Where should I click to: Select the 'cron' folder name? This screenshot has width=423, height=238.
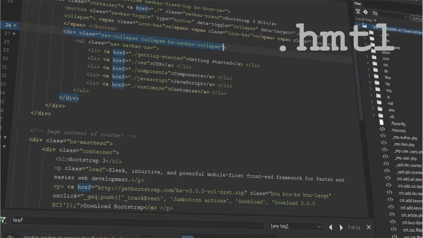tap(386, 59)
